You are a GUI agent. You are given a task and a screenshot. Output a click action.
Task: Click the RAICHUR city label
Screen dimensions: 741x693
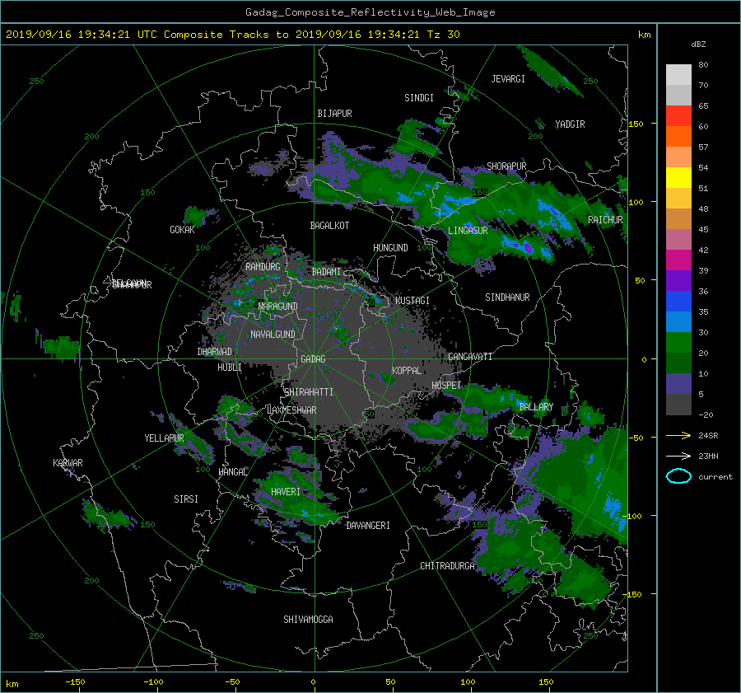(605, 220)
